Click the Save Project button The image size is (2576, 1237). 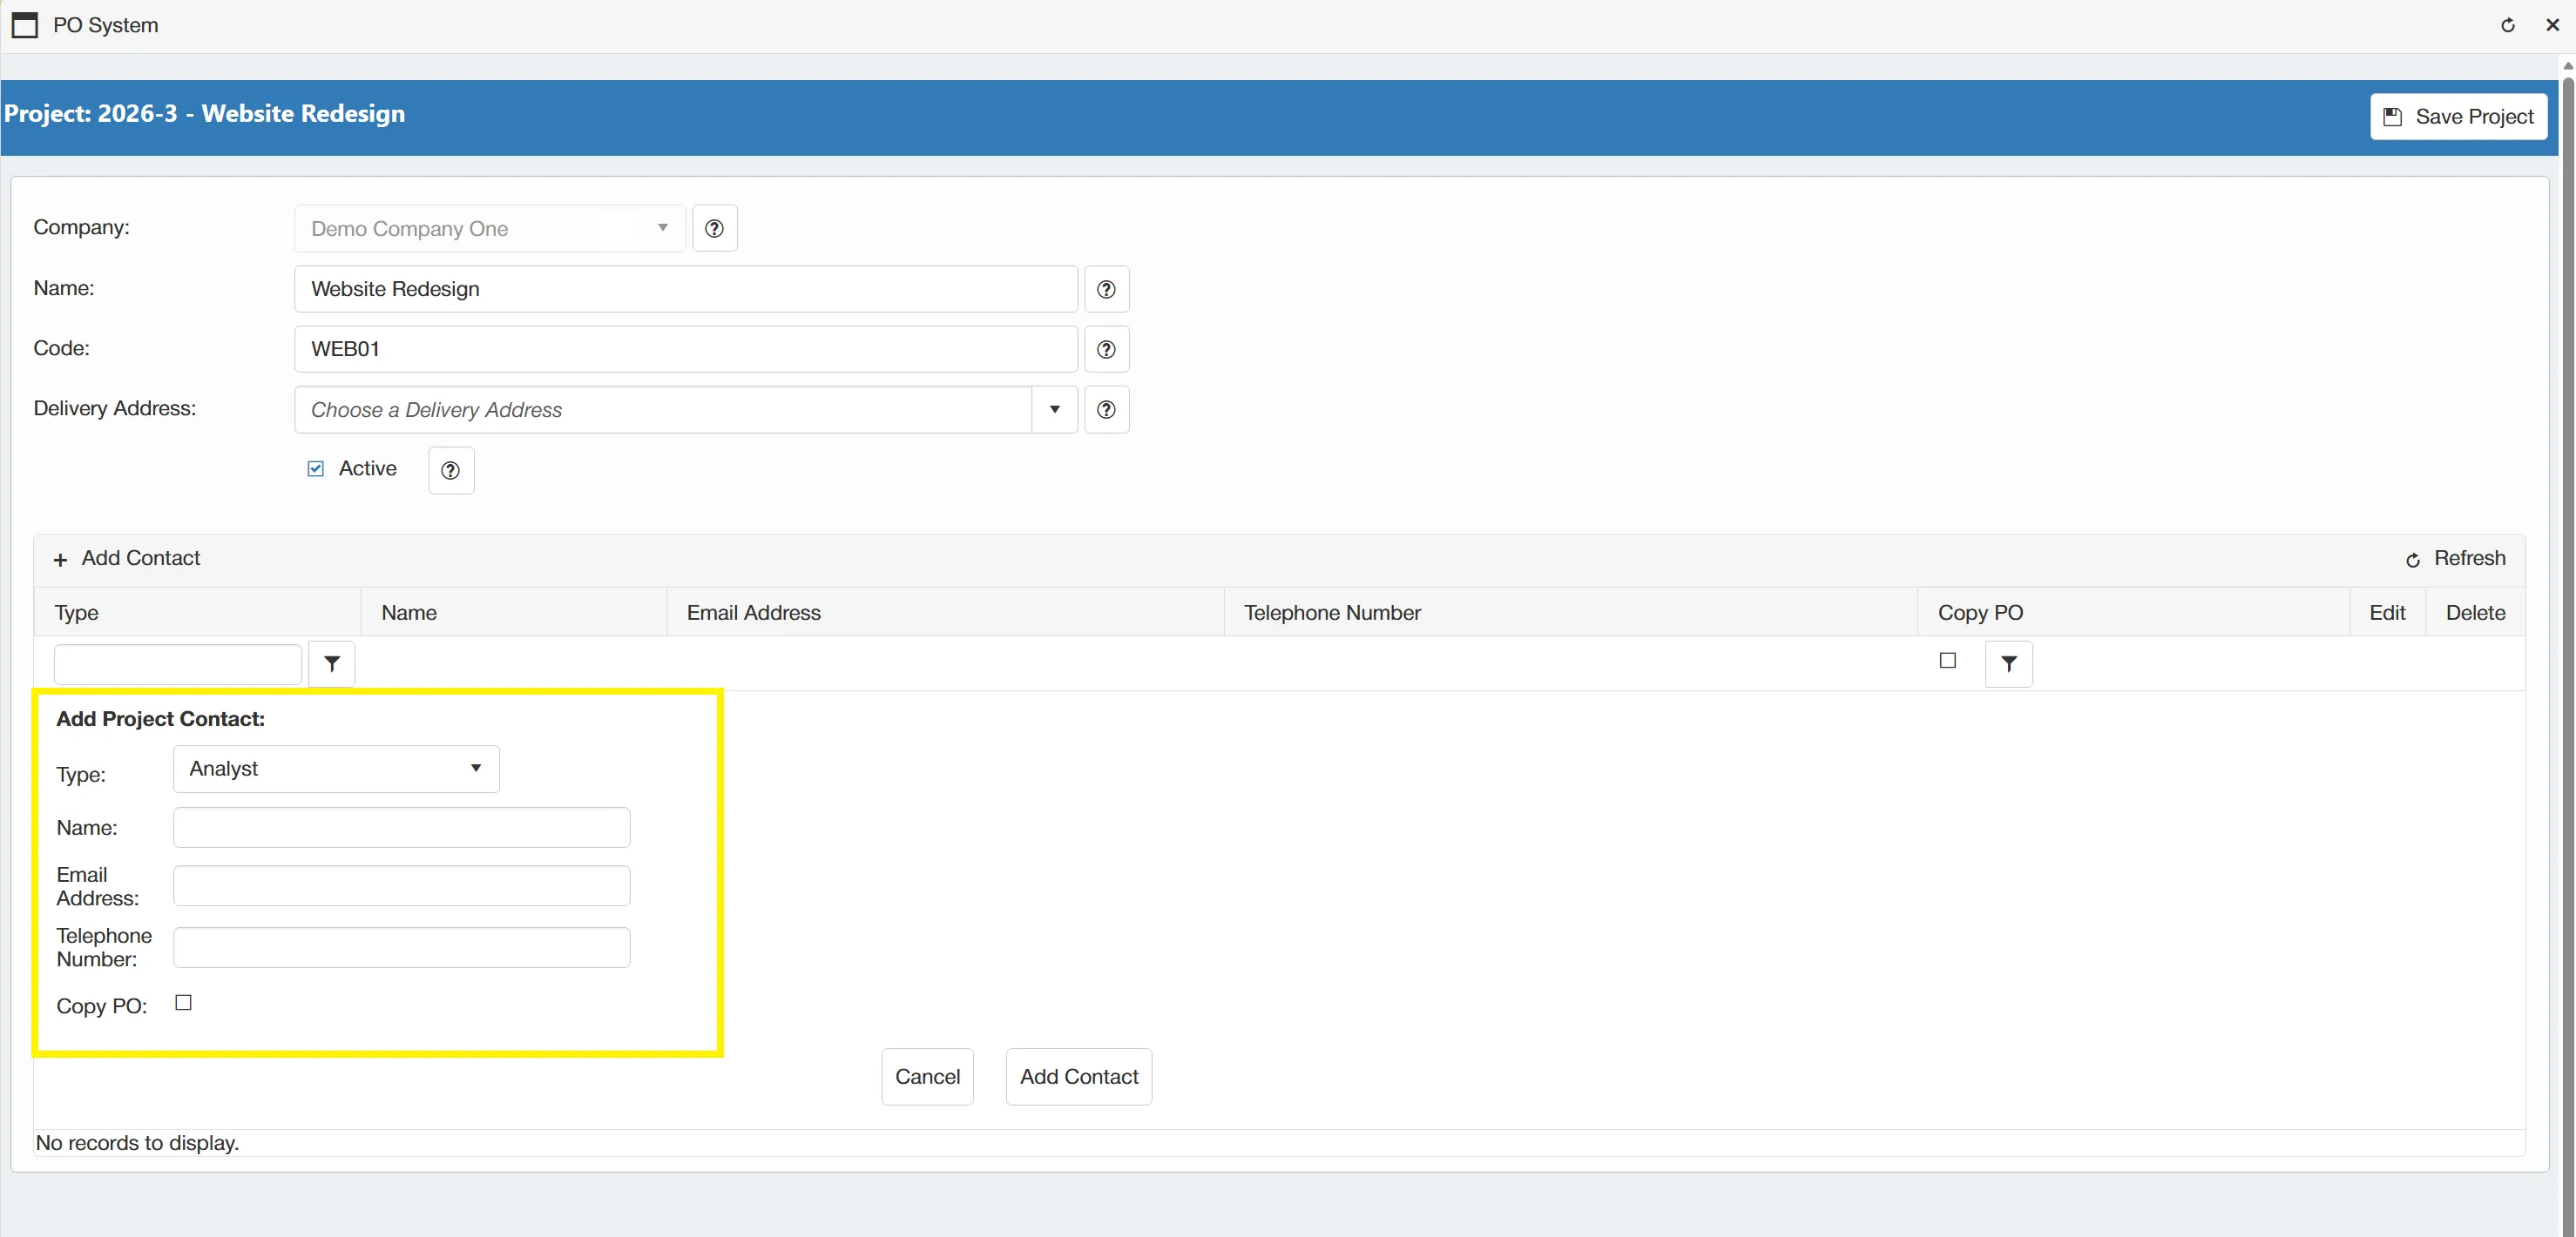coord(2458,117)
